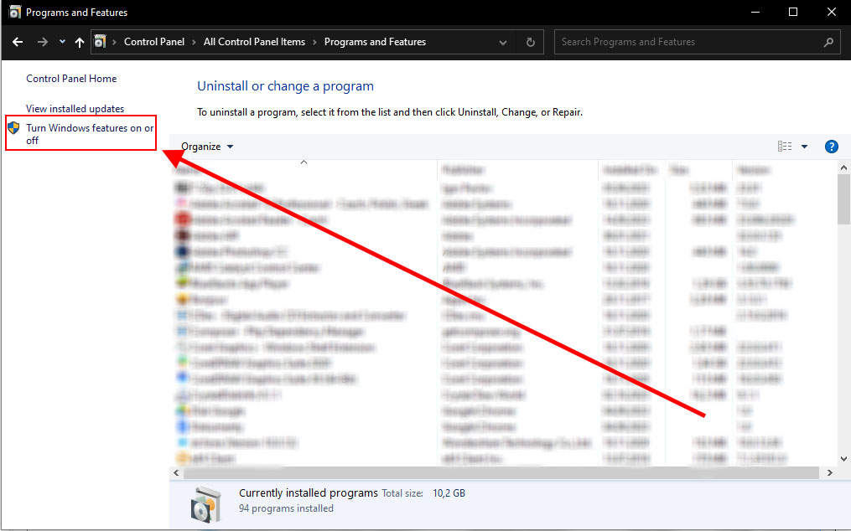Click the shield icon beside Windows features
851x531 pixels.
pos(13,128)
